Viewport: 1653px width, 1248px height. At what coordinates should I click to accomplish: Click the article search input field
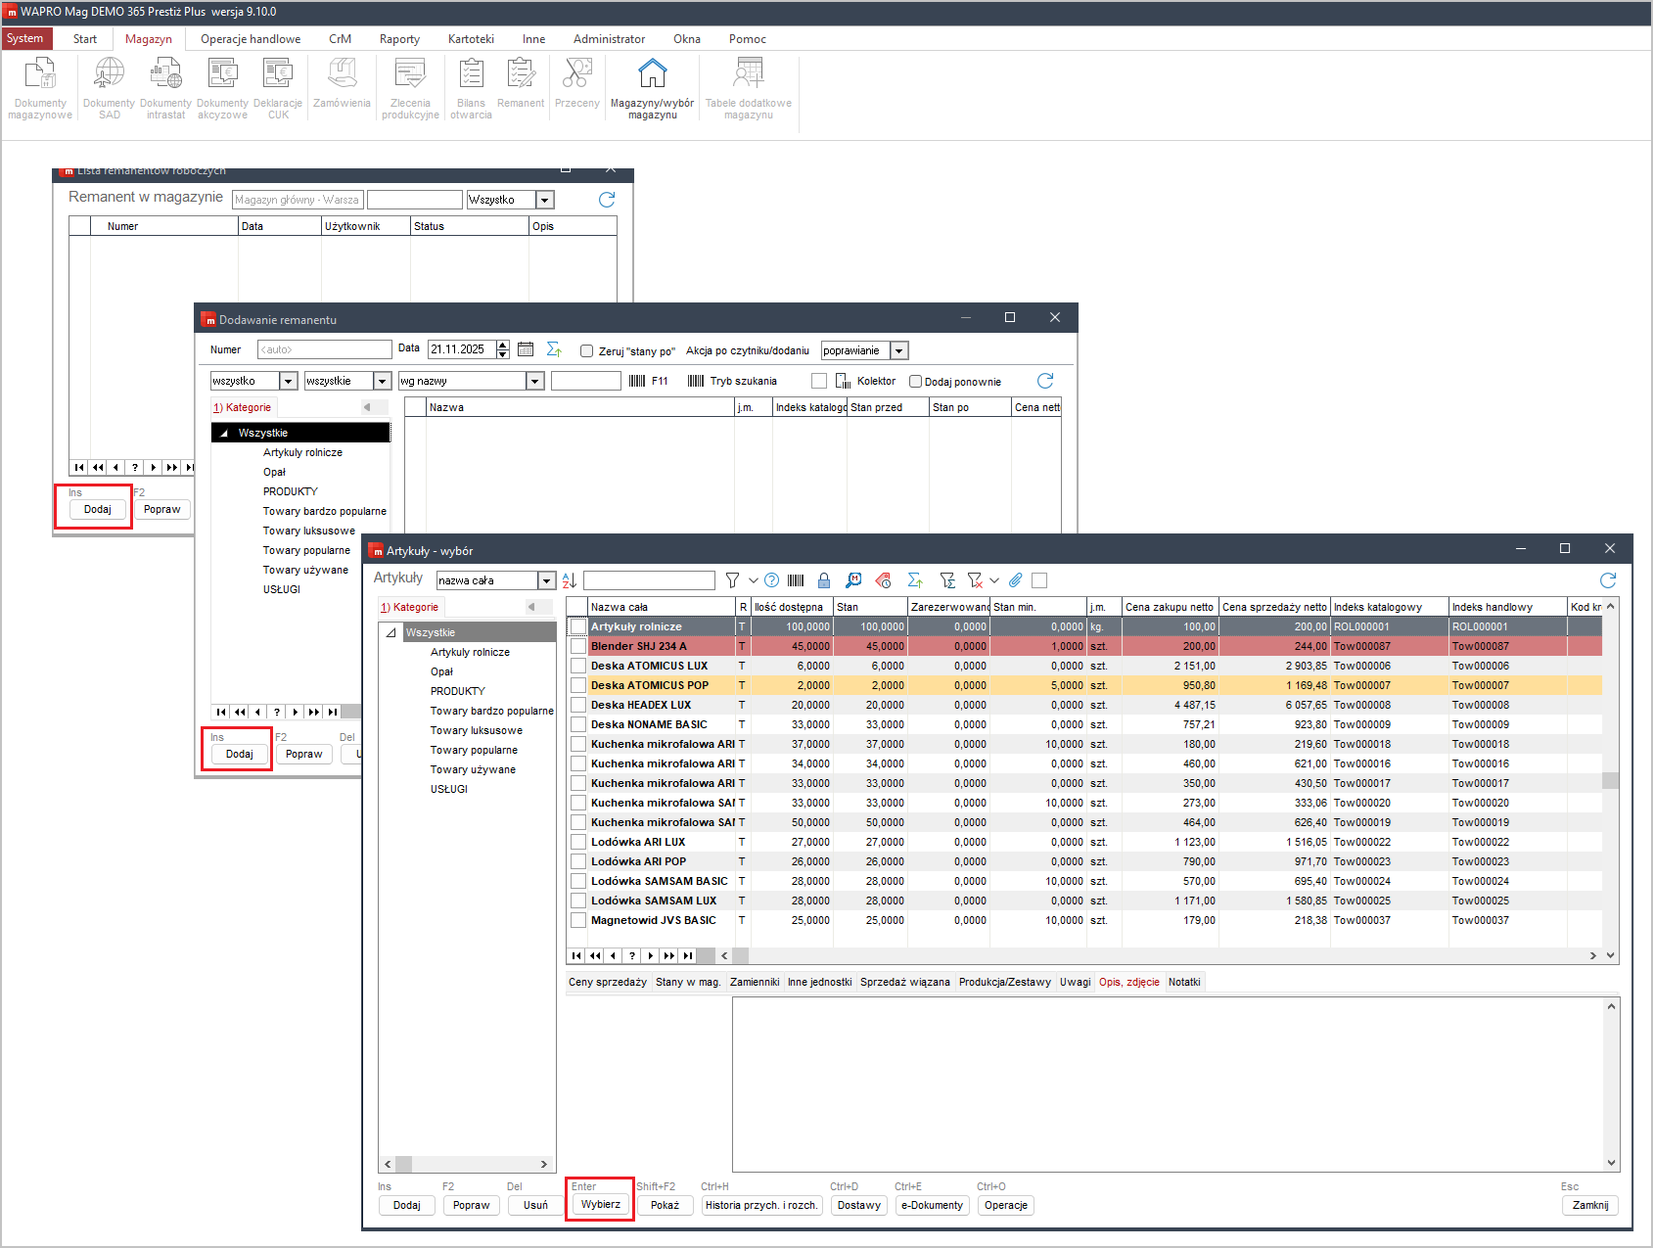click(x=649, y=580)
